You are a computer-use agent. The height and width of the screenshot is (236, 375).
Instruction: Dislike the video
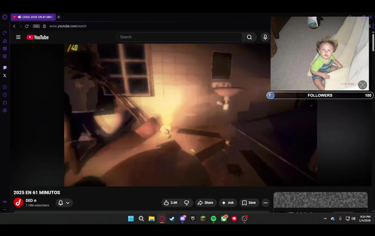[187, 203]
